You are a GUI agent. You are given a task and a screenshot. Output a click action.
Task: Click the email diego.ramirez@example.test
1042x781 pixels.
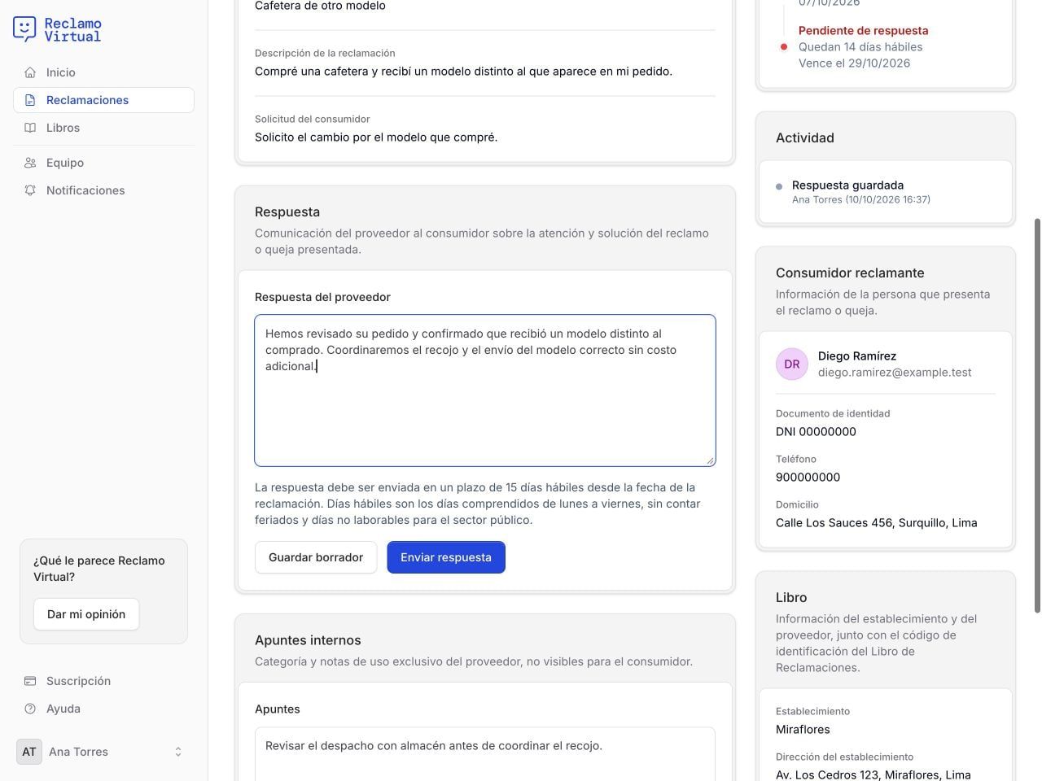pyautogui.click(x=895, y=373)
